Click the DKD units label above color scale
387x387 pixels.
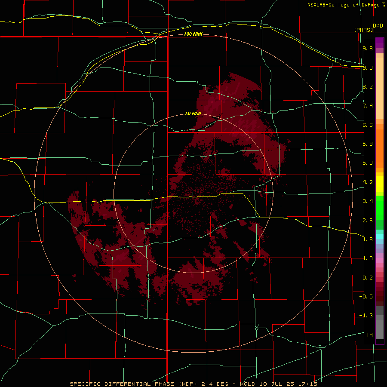378,26
